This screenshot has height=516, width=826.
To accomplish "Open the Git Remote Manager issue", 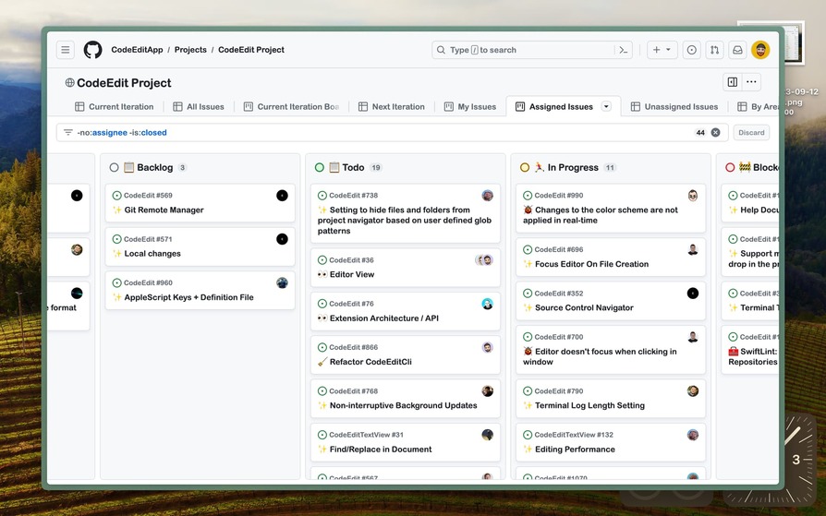I will (x=164, y=210).
